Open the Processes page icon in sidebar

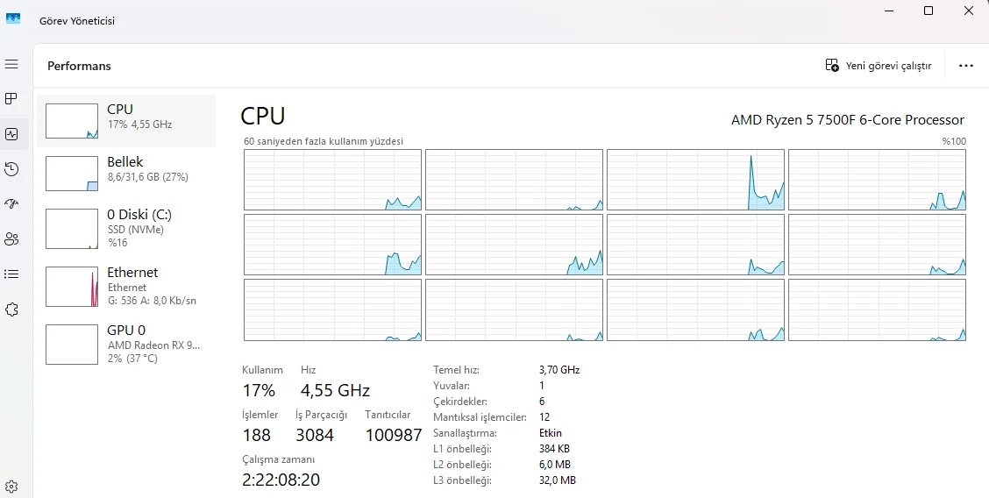(11, 99)
